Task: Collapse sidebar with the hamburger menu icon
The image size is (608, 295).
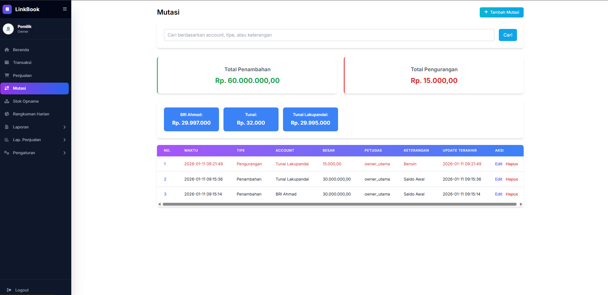Action: tap(65, 9)
